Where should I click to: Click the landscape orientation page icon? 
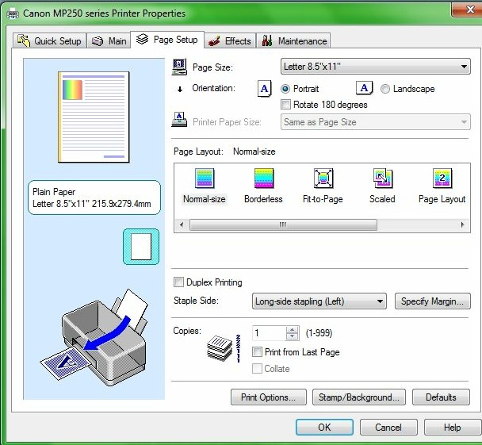pos(364,88)
